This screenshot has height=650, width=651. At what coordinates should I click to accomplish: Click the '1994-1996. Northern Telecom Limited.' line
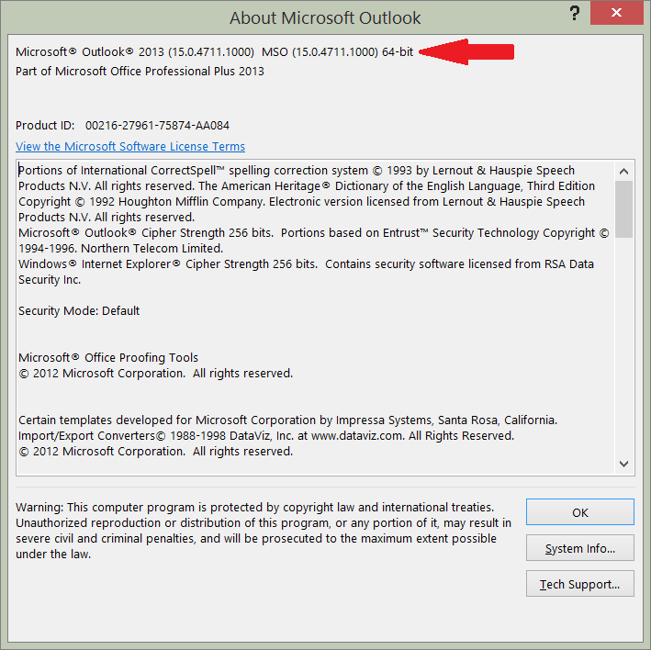click(x=121, y=248)
